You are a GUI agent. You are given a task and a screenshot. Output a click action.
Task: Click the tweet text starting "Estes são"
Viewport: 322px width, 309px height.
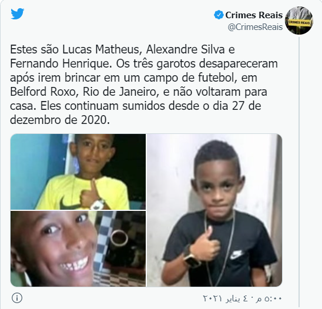(x=144, y=85)
